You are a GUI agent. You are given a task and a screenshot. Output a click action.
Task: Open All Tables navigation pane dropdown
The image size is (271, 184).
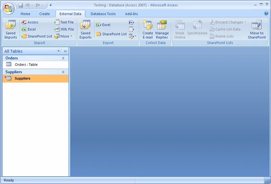click(x=59, y=51)
